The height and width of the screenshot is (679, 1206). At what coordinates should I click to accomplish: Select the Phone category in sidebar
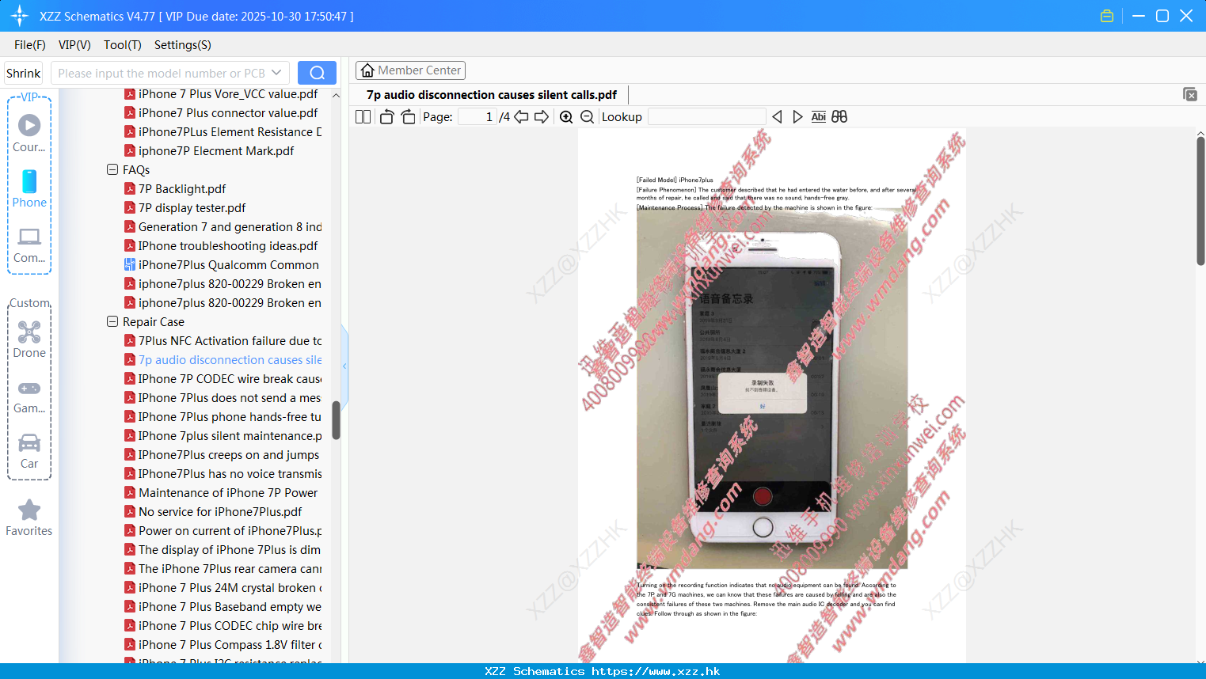(x=29, y=188)
